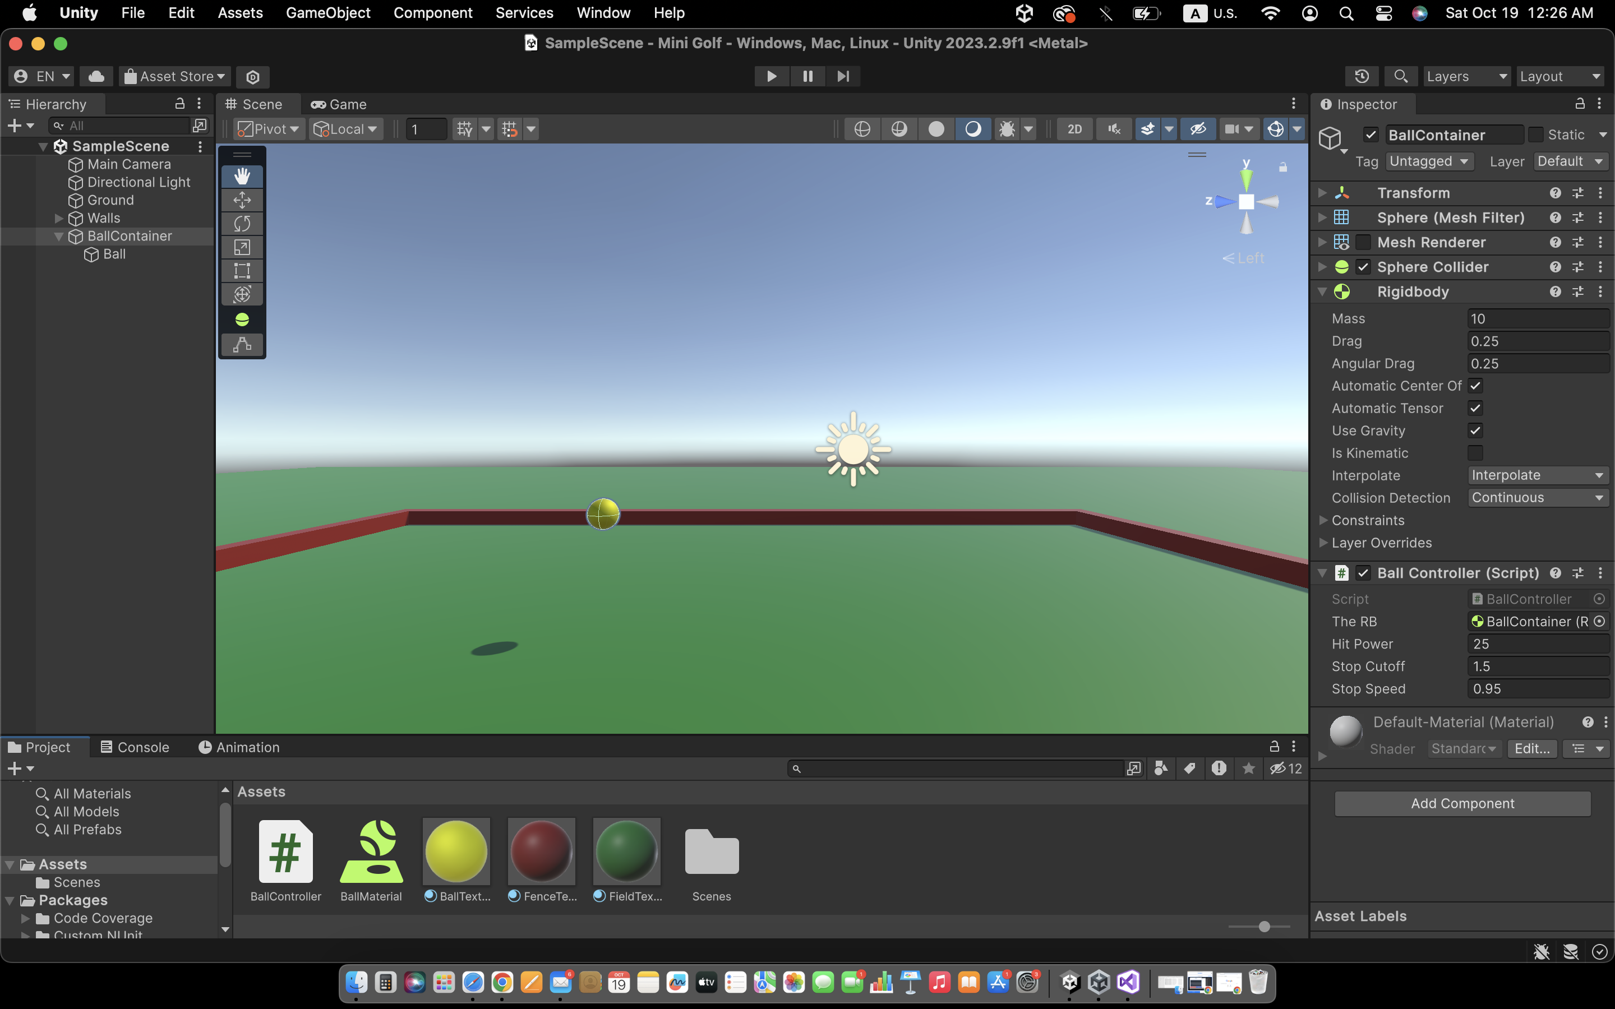Image resolution: width=1615 pixels, height=1009 pixels.
Task: Select the Rect tool
Action: click(242, 271)
